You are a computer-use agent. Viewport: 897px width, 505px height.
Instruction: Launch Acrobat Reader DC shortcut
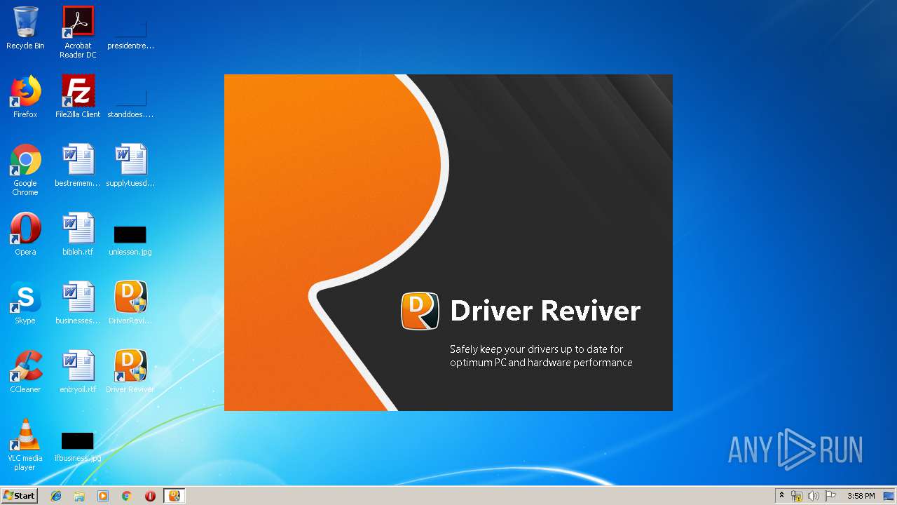pyautogui.click(x=78, y=32)
